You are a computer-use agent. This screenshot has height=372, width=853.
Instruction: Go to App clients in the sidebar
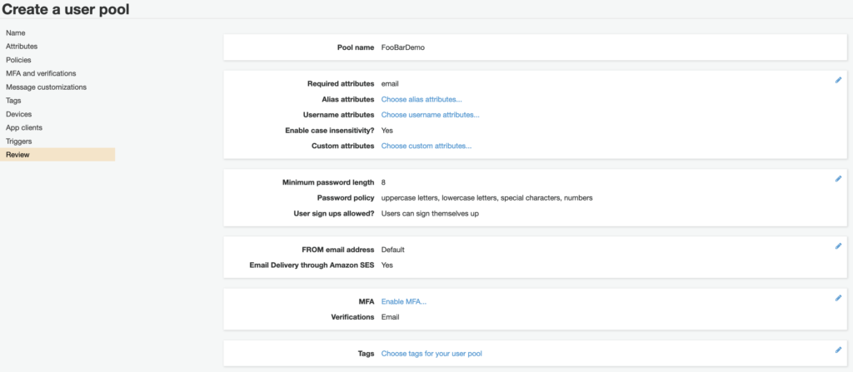pos(24,127)
